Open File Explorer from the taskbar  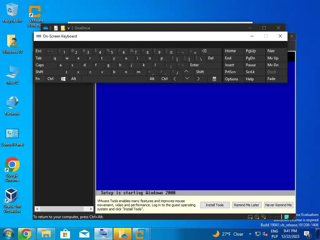[x=46, y=234]
